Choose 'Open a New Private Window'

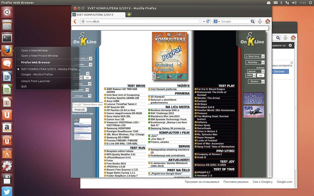tap(39, 56)
